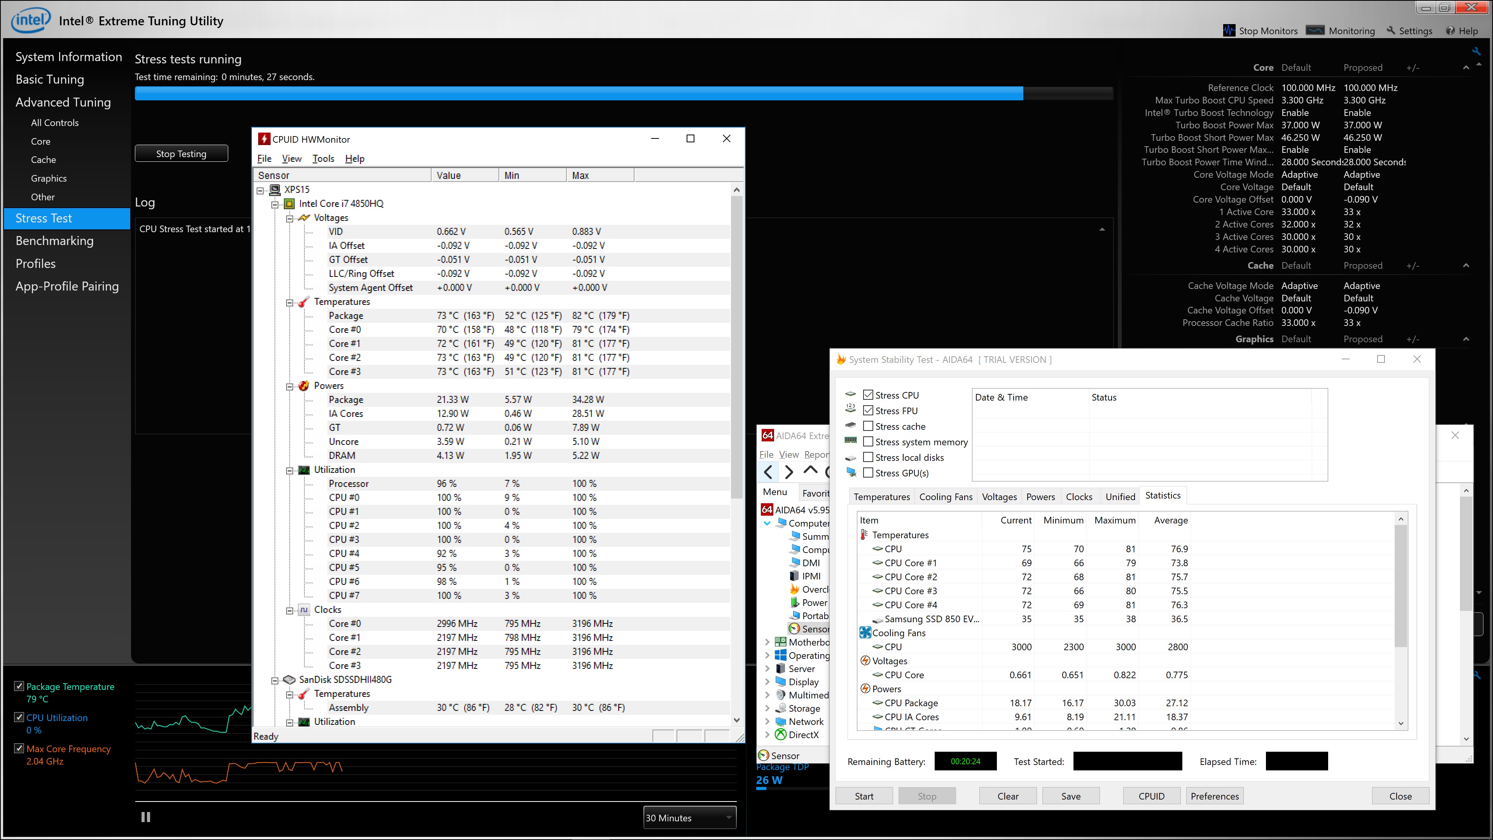Image resolution: width=1493 pixels, height=840 pixels.
Task: Open the Tools menu in HWMonitor
Action: [323, 159]
